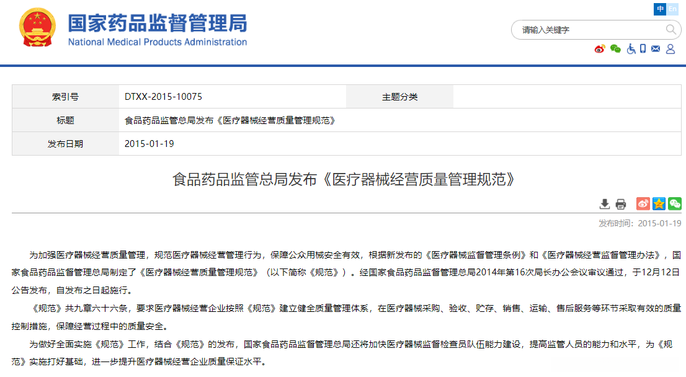This screenshot has height=377, width=686.
Task: Download the article using download icon
Action: tap(605, 204)
